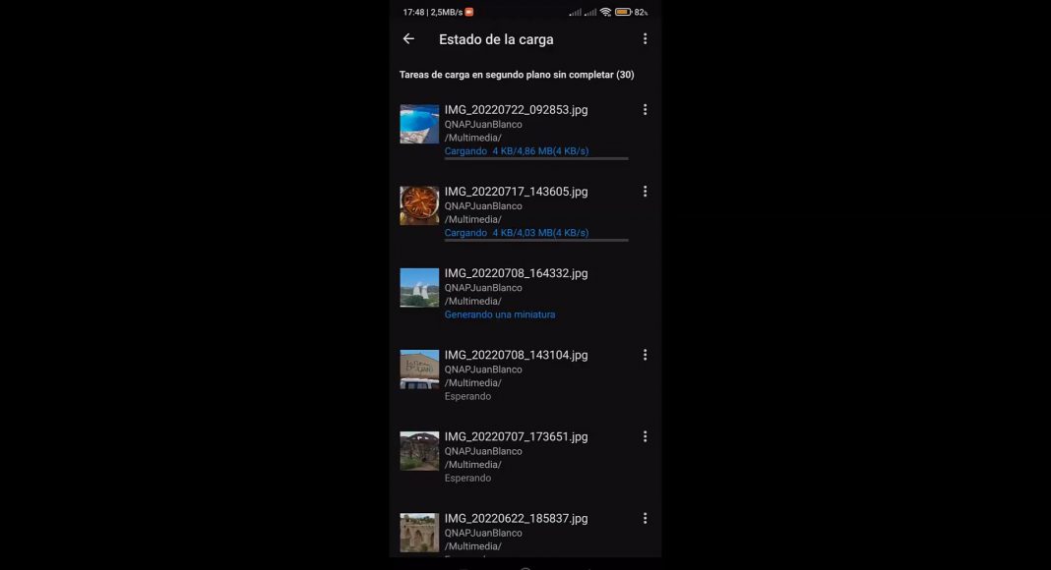Viewport: 1051px width, 570px height.
Task: Click the upload progress bar of IMG_20220722_092853.jpg
Action: click(536, 158)
